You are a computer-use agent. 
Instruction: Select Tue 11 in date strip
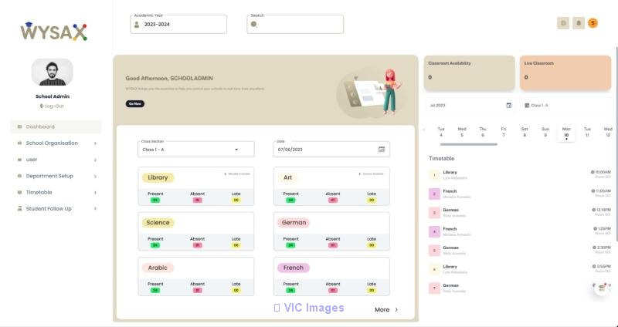(587, 132)
